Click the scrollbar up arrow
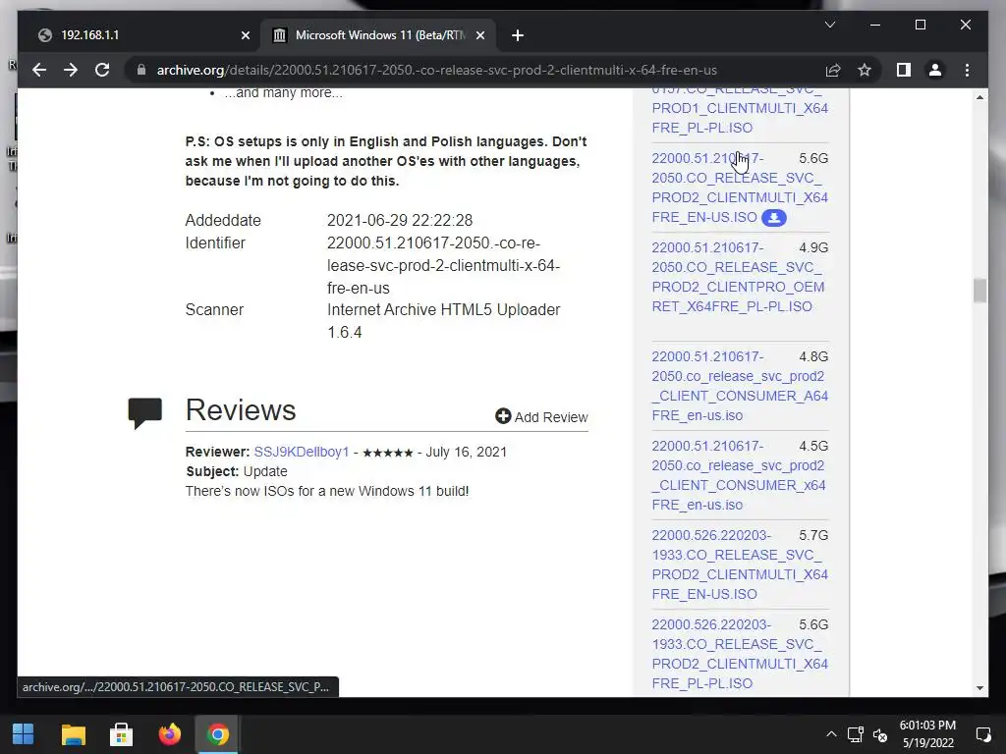Image resolution: width=1006 pixels, height=754 pixels. 979,97
